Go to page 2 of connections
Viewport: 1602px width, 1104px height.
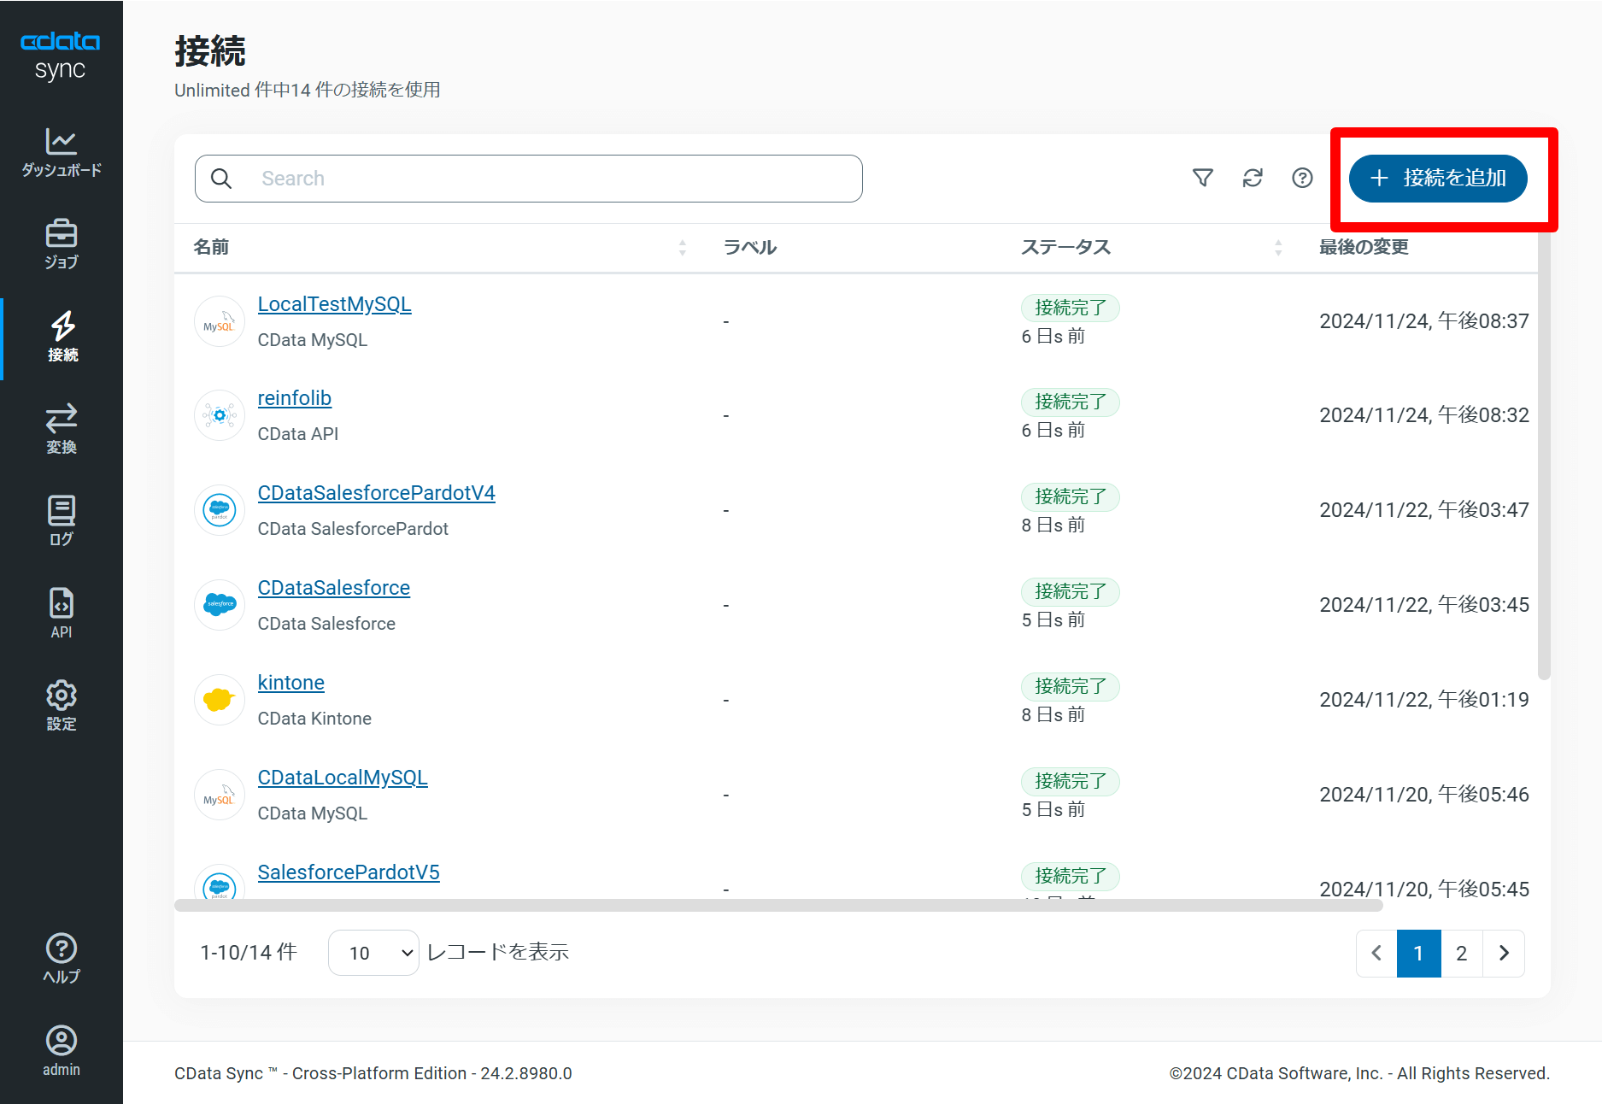click(x=1461, y=953)
